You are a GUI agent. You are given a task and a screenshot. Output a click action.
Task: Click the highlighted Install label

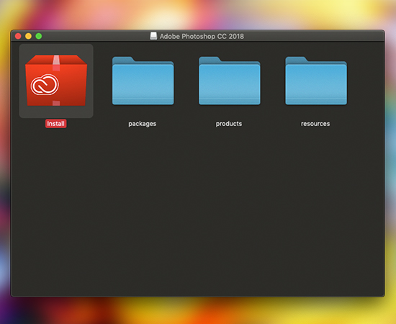56,124
